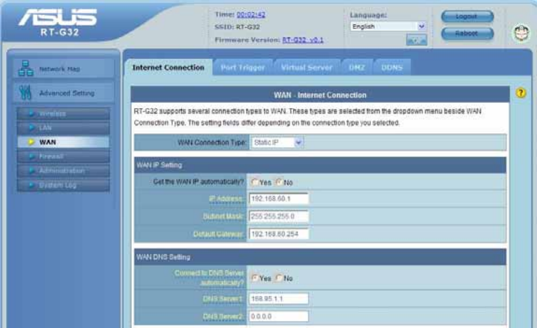Select Yes for Connect to DNS Server automatically

(254, 278)
